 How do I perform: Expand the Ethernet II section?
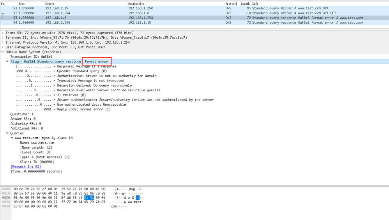point(2,37)
